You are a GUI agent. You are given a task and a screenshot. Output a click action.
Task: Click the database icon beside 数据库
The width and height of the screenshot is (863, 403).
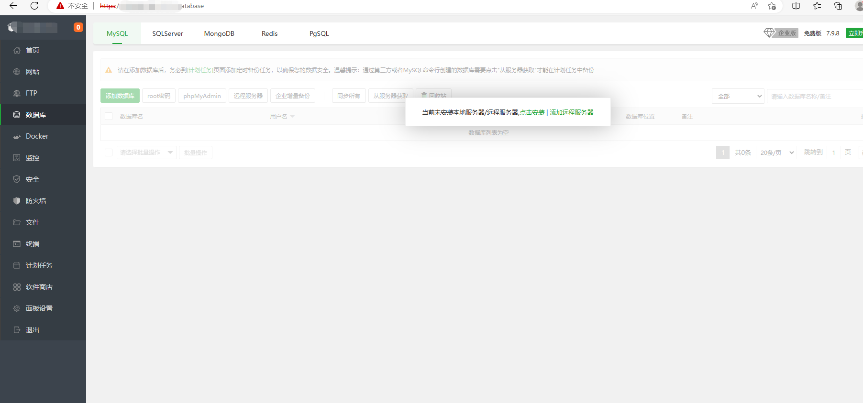point(17,115)
